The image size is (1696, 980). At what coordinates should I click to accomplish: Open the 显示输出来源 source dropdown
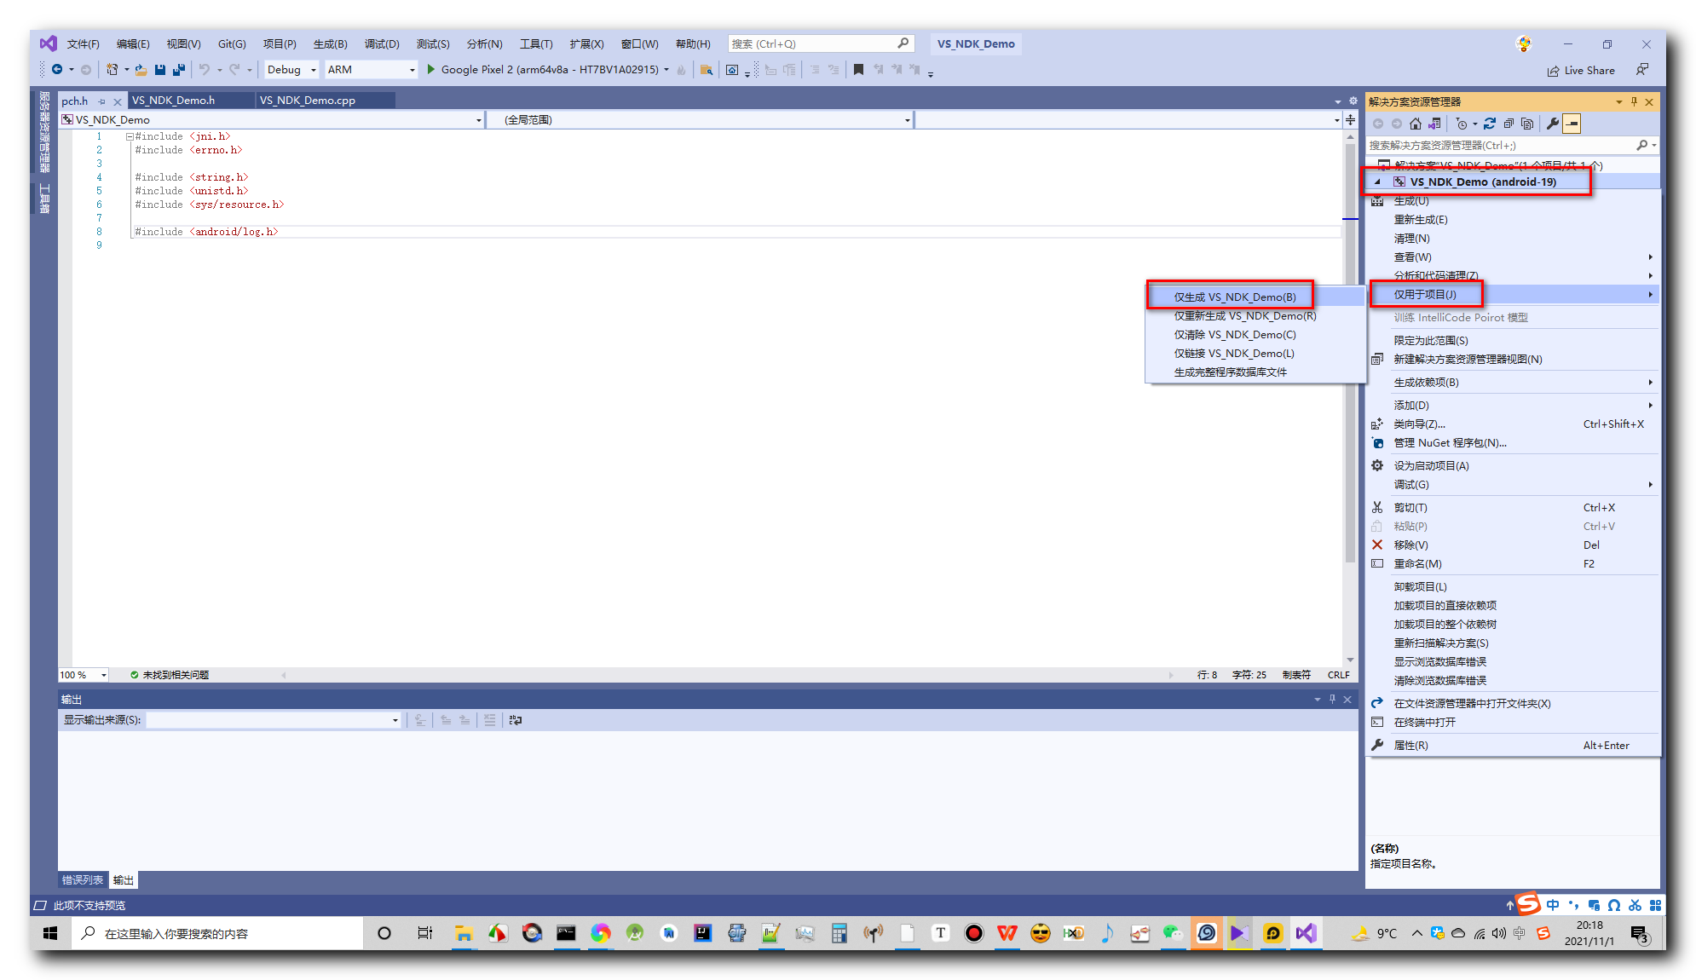pos(274,720)
